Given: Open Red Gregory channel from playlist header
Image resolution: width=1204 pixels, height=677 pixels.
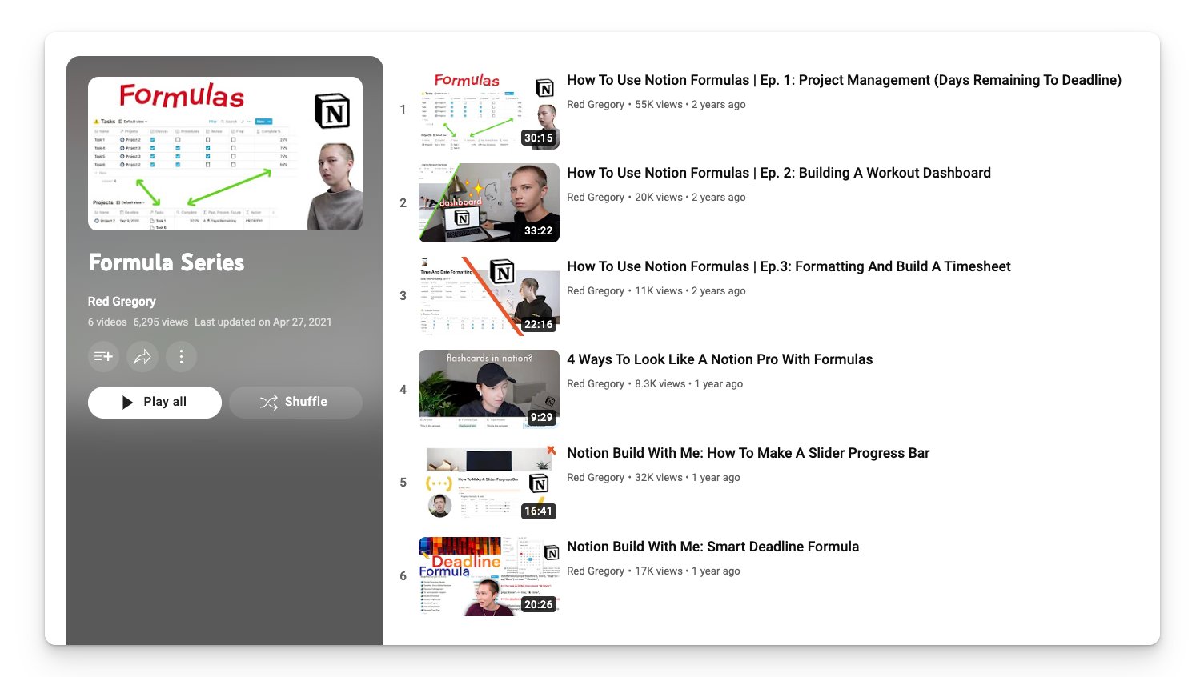Looking at the screenshot, I should tap(122, 302).
